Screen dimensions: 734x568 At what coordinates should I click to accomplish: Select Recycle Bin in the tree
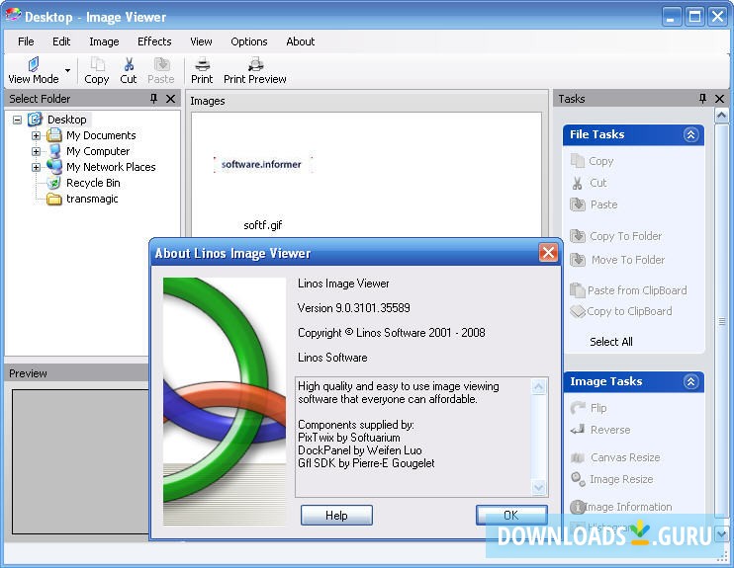(93, 183)
